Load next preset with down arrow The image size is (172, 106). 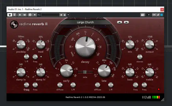point(65,15)
